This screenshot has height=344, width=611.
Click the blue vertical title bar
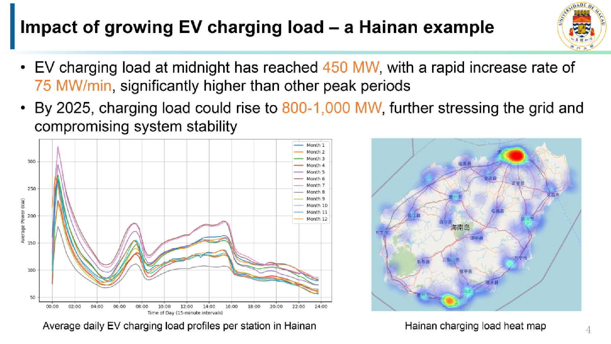[13, 26]
